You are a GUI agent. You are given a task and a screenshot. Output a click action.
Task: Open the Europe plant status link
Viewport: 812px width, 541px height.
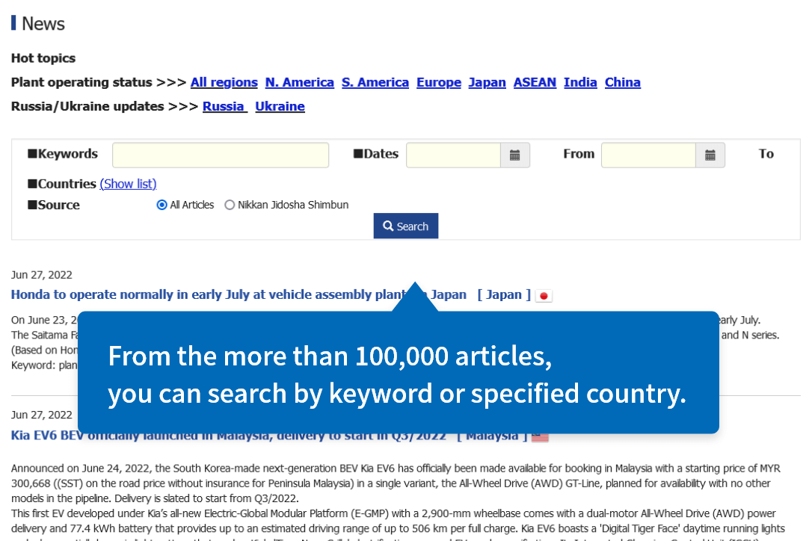pyautogui.click(x=439, y=82)
